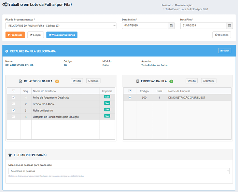This screenshot has width=238, height=192.
Task: Click the gears icon beside page title
Action: click(4, 5)
